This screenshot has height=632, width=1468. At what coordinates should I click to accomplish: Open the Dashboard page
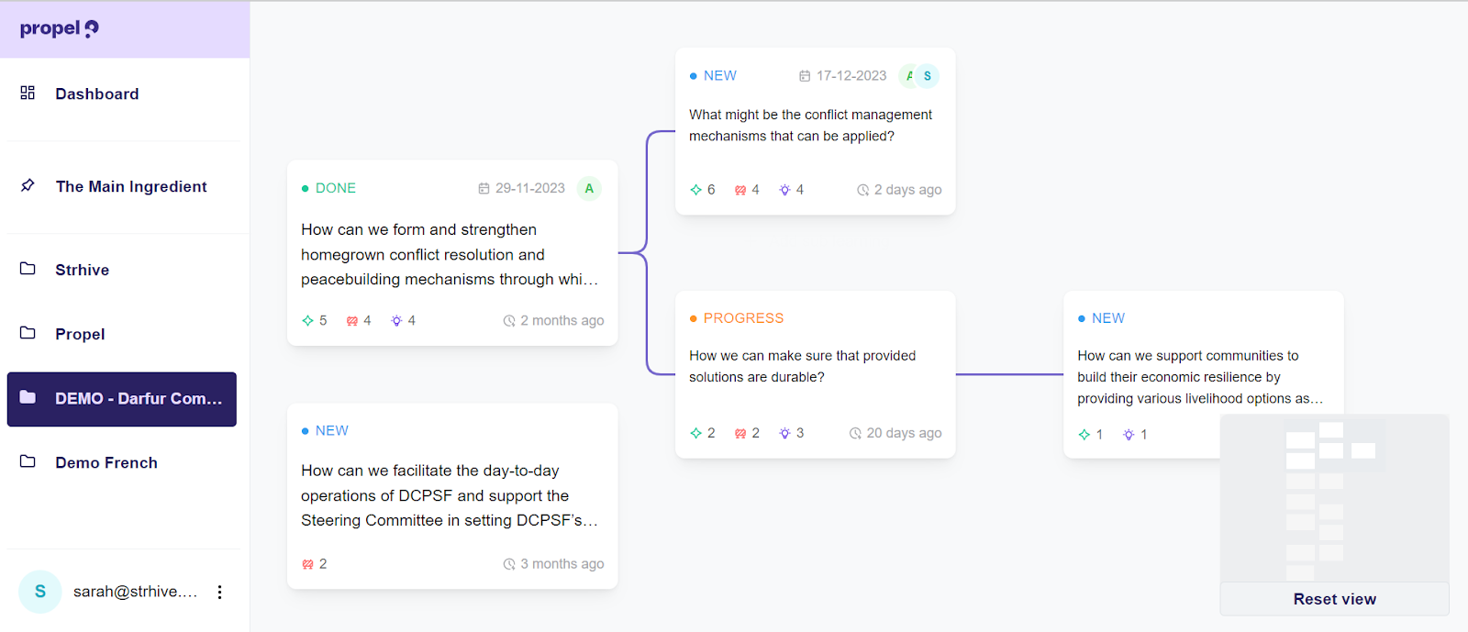(x=97, y=94)
